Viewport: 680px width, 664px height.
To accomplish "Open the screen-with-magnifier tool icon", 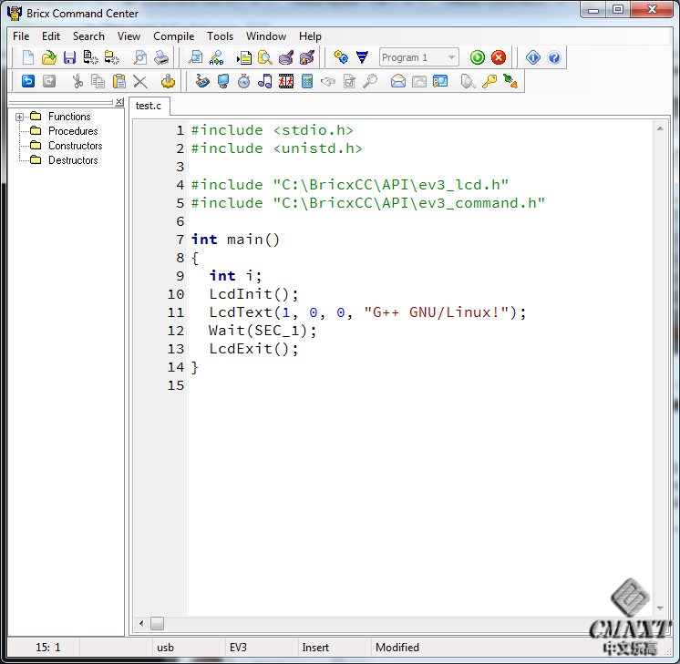I will pyautogui.click(x=440, y=81).
